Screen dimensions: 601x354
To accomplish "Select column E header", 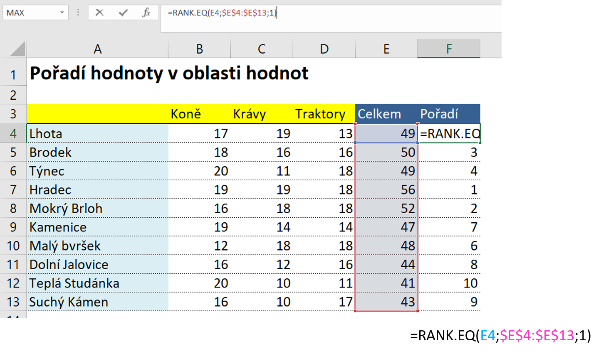I will 386,49.
